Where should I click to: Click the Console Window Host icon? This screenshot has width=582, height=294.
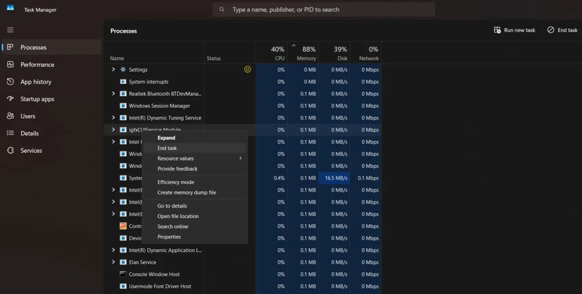[123, 274]
